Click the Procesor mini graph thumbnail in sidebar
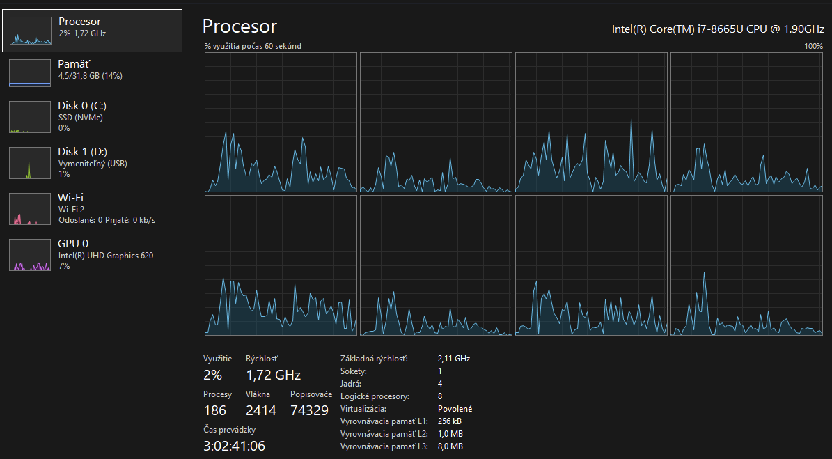The height and width of the screenshot is (459, 832). [30, 31]
